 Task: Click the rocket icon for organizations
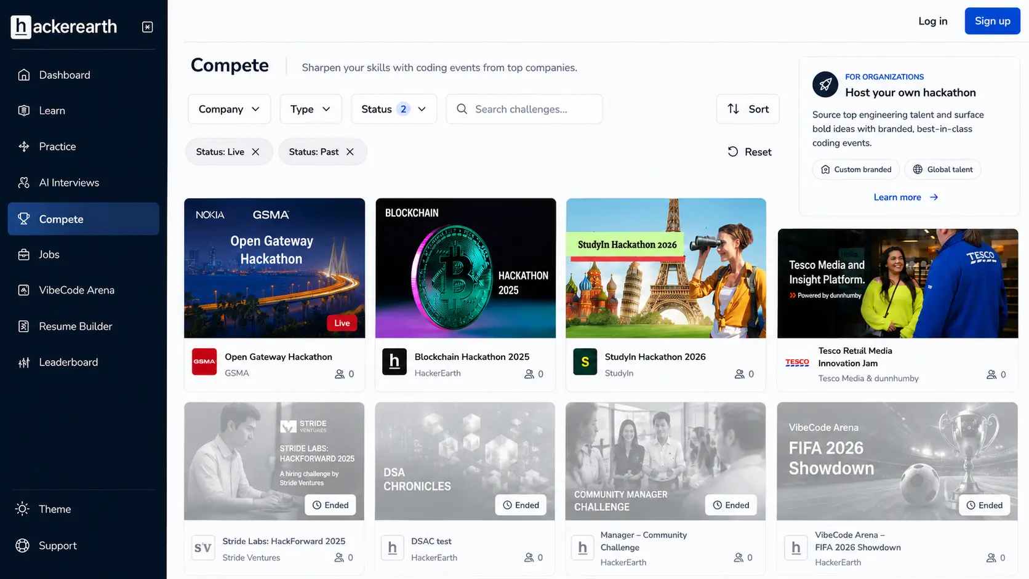tap(825, 84)
